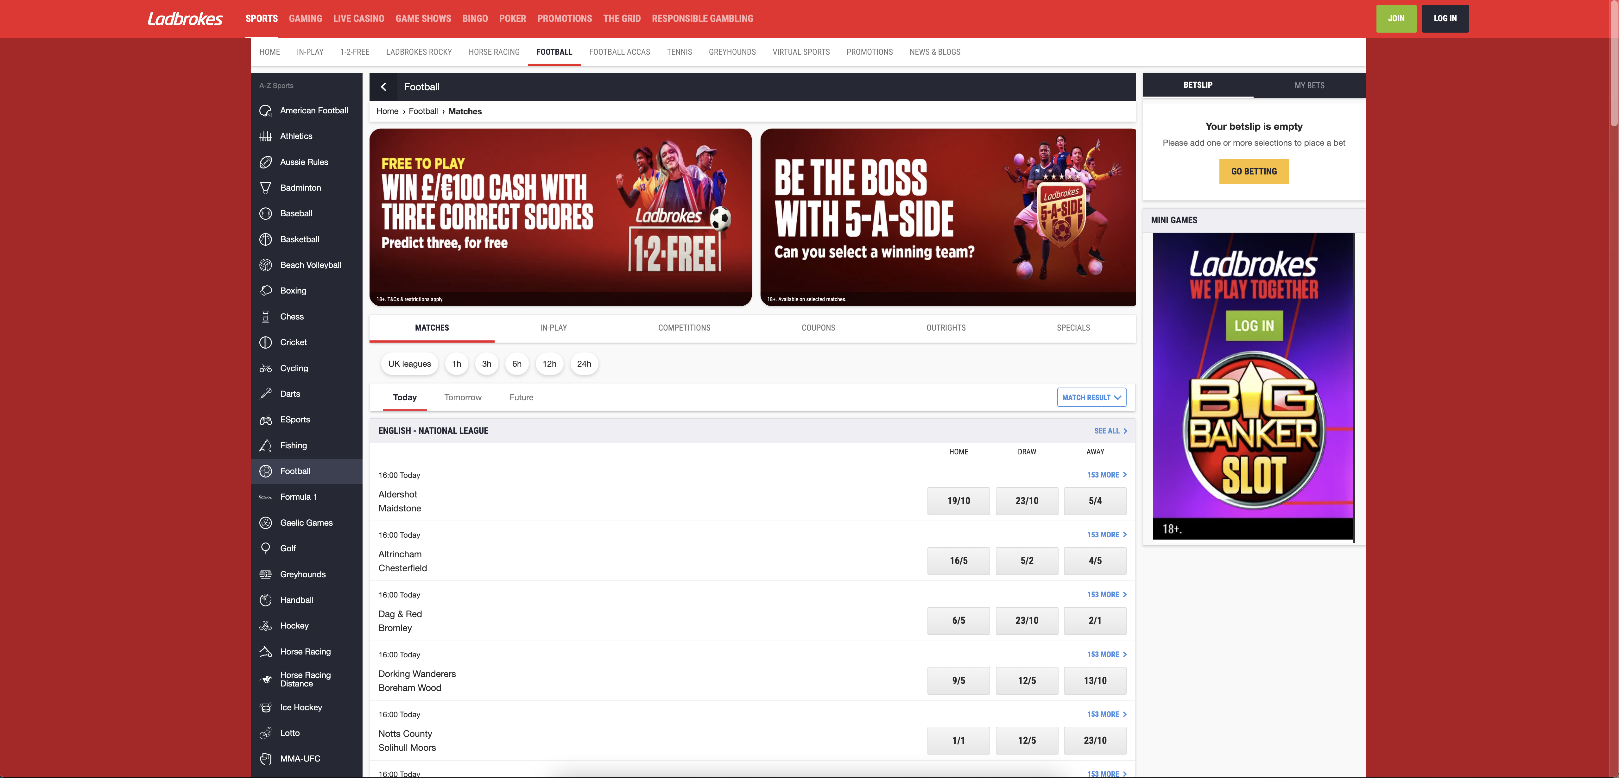The width and height of the screenshot is (1619, 778).
Task: Click the Lotto balls icon
Action: coord(266,733)
